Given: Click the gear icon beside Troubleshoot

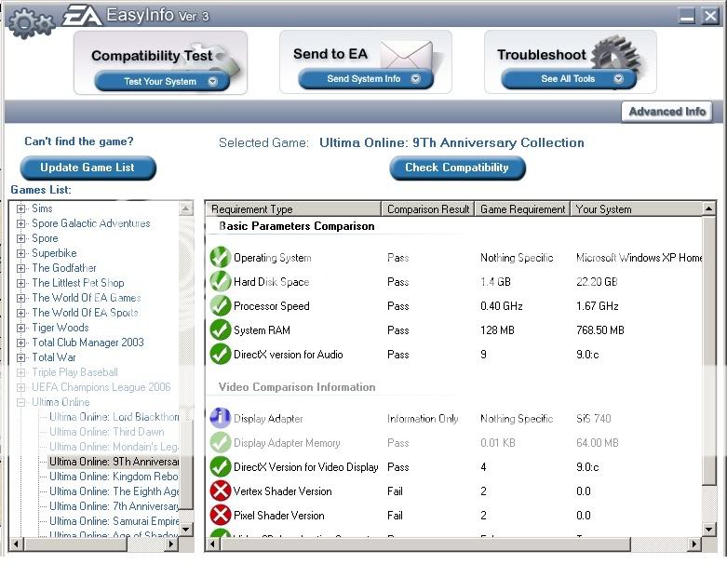Looking at the screenshot, I should coord(615,55).
